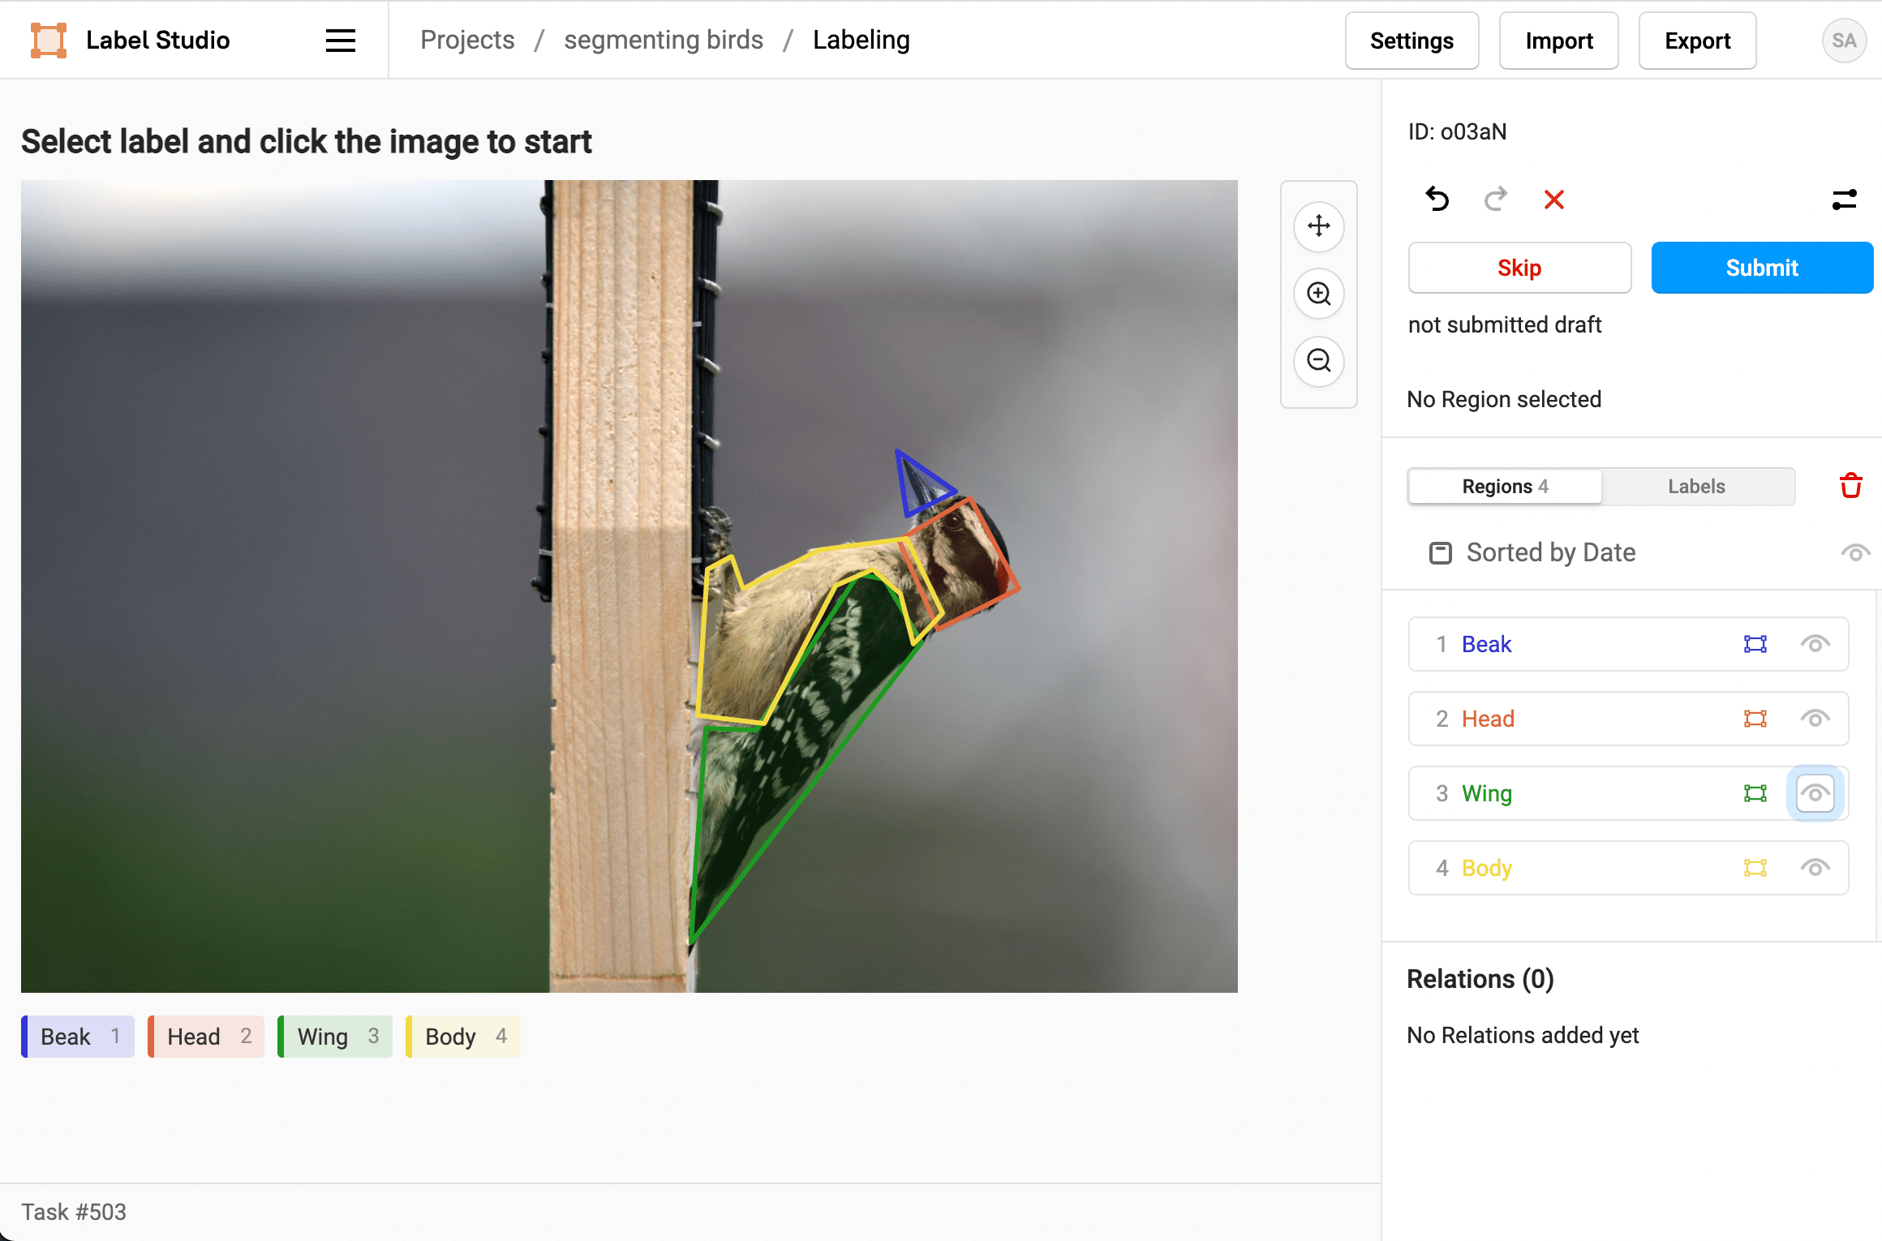
Task: Toggle visibility of Beak region
Action: (1815, 642)
